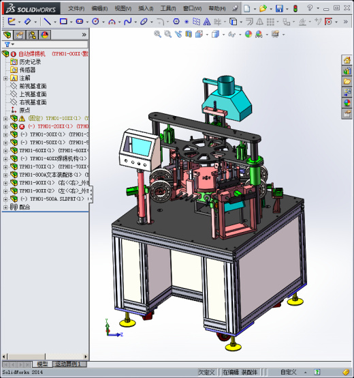Select the Text sketch tool
This screenshot has height=378, width=354.
click(207, 22)
